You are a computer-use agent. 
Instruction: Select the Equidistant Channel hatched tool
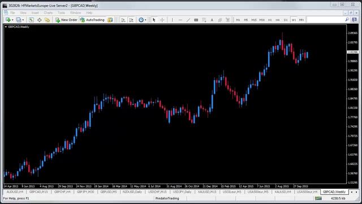(x=220, y=20)
